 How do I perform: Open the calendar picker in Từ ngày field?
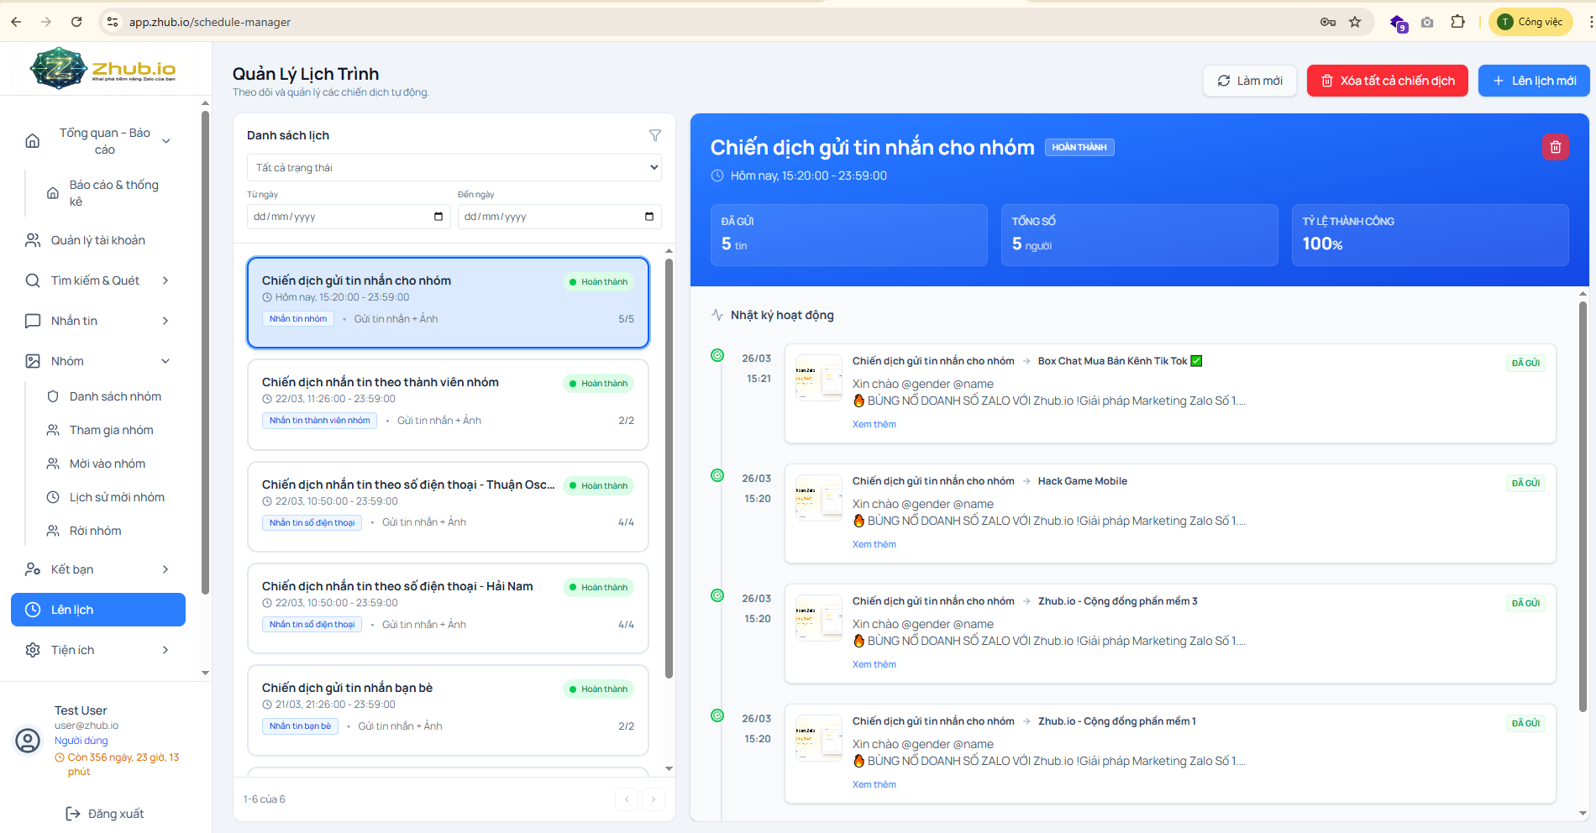click(x=438, y=217)
